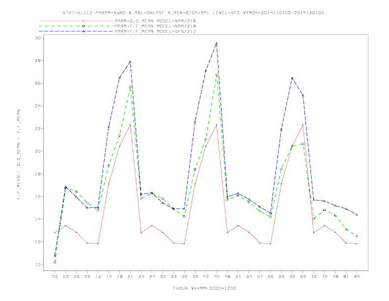Click the x-axis tick label 30
389x301 pixels.
(x=163, y=276)
